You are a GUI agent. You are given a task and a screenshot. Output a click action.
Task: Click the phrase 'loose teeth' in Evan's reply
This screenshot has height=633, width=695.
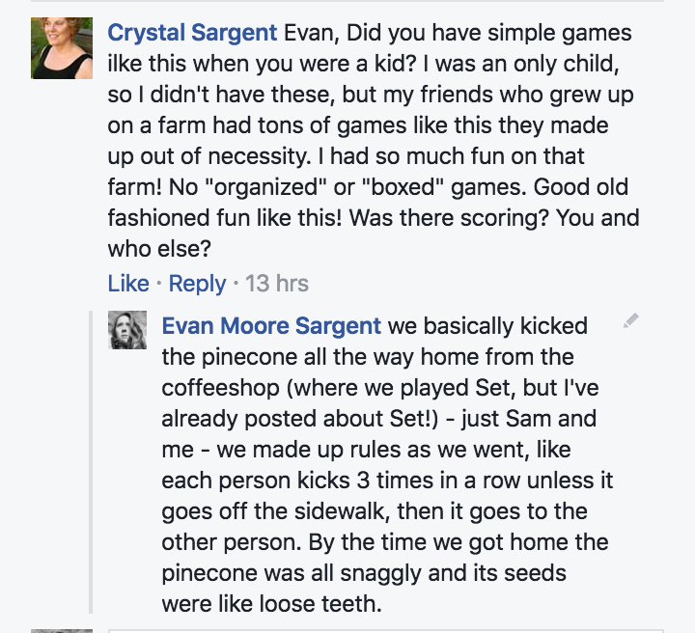coord(317,604)
